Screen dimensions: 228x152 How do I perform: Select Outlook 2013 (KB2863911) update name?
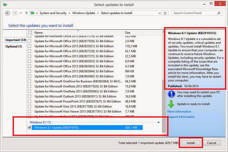pos(75,96)
